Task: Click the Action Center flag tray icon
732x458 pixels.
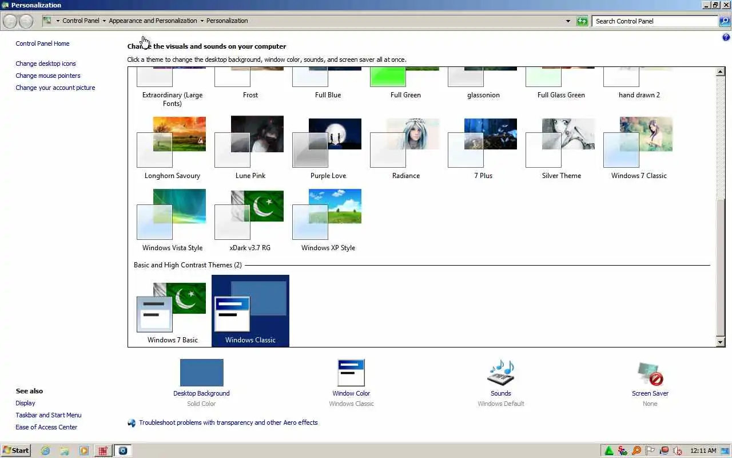Action: click(650, 451)
